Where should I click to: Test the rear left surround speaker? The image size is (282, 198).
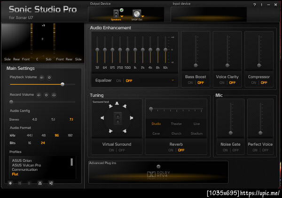tap(110, 131)
